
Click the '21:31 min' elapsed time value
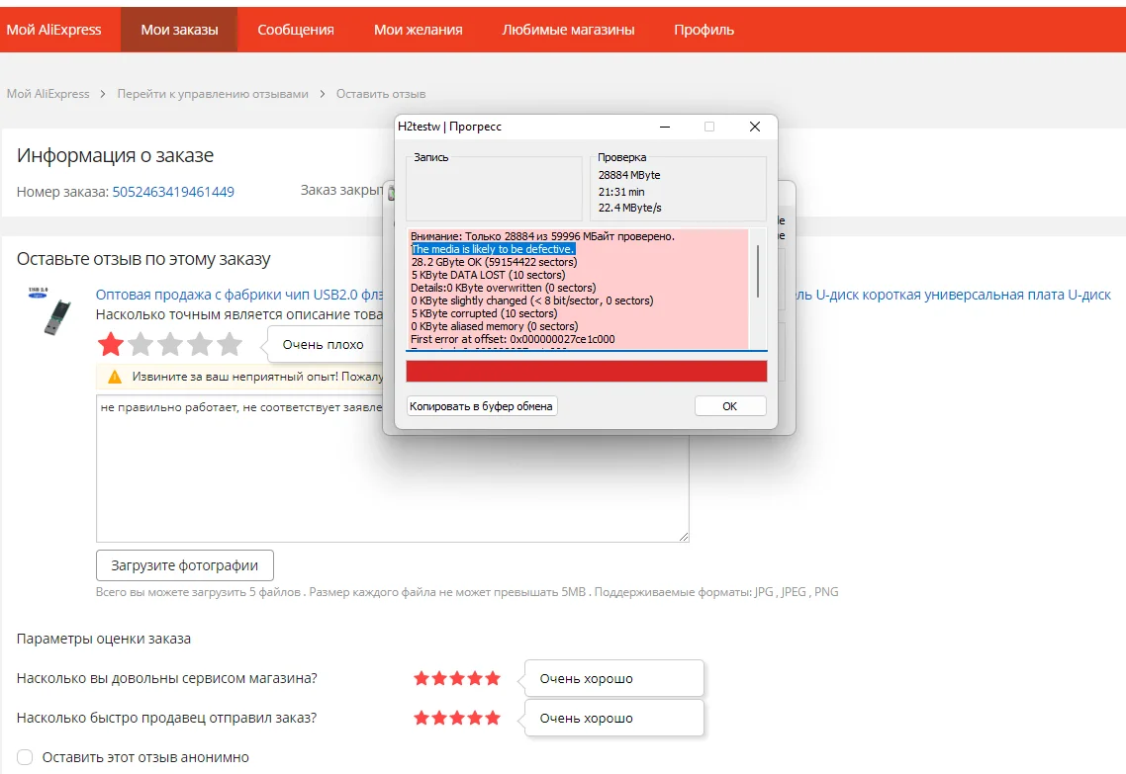click(621, 192)
